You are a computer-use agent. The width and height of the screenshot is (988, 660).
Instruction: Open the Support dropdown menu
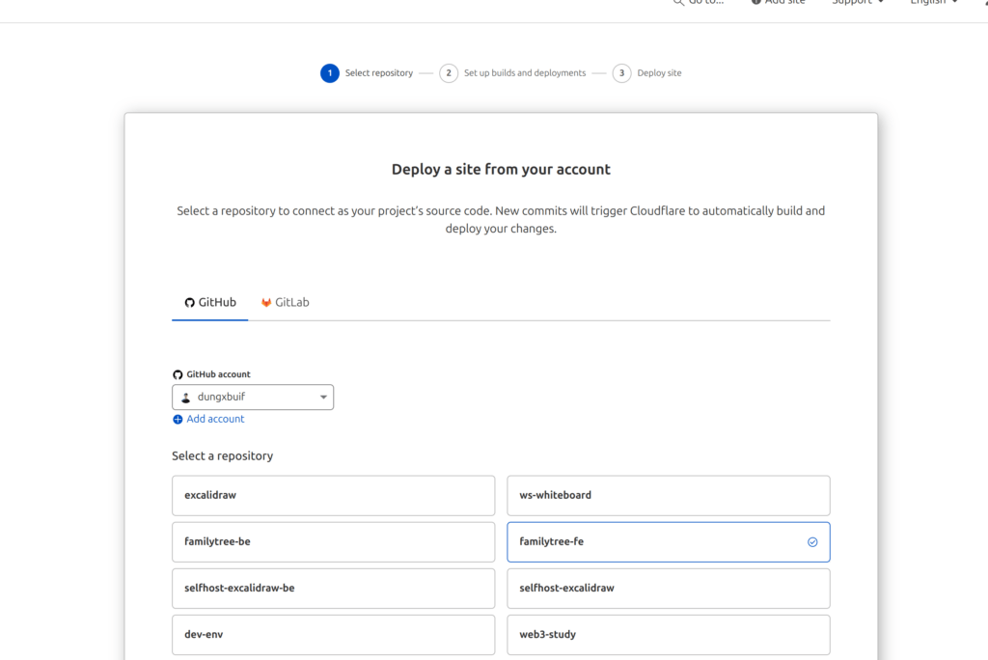[858, 3]
